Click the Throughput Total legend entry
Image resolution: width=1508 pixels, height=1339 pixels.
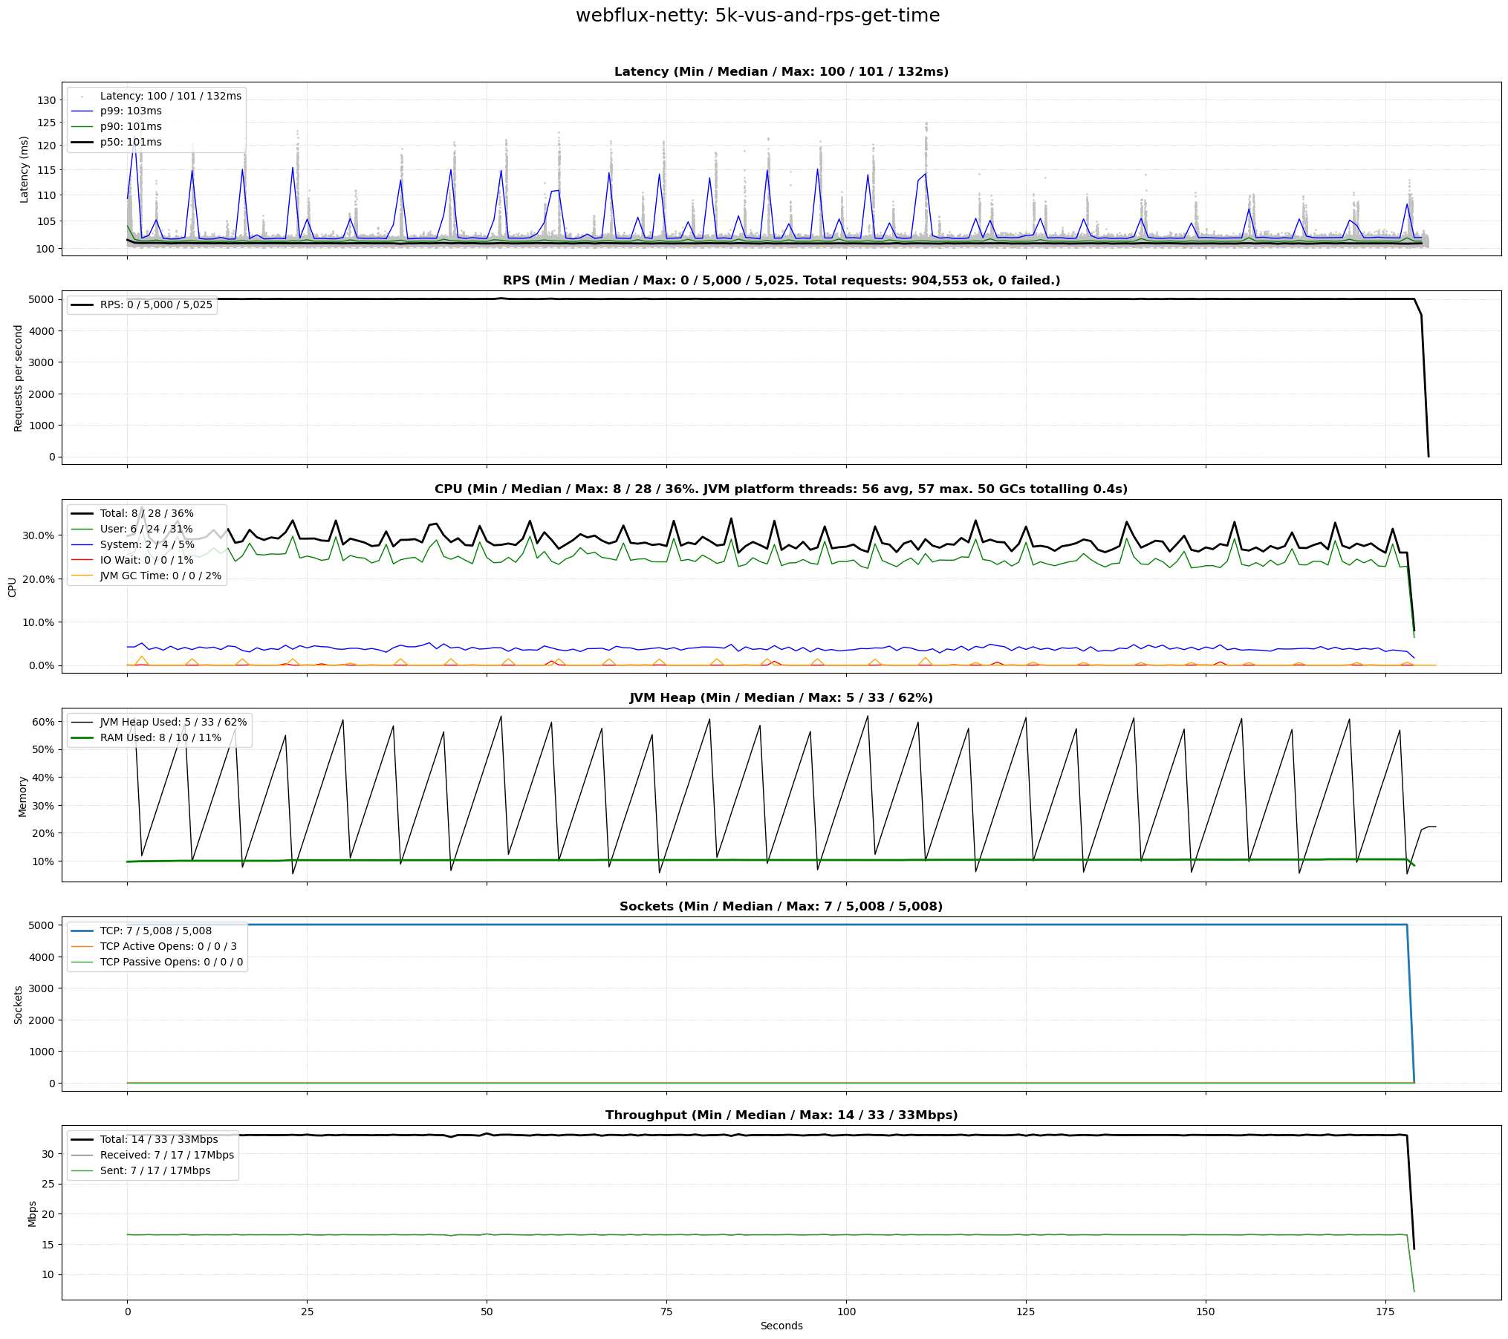(x=159, y=1140)
